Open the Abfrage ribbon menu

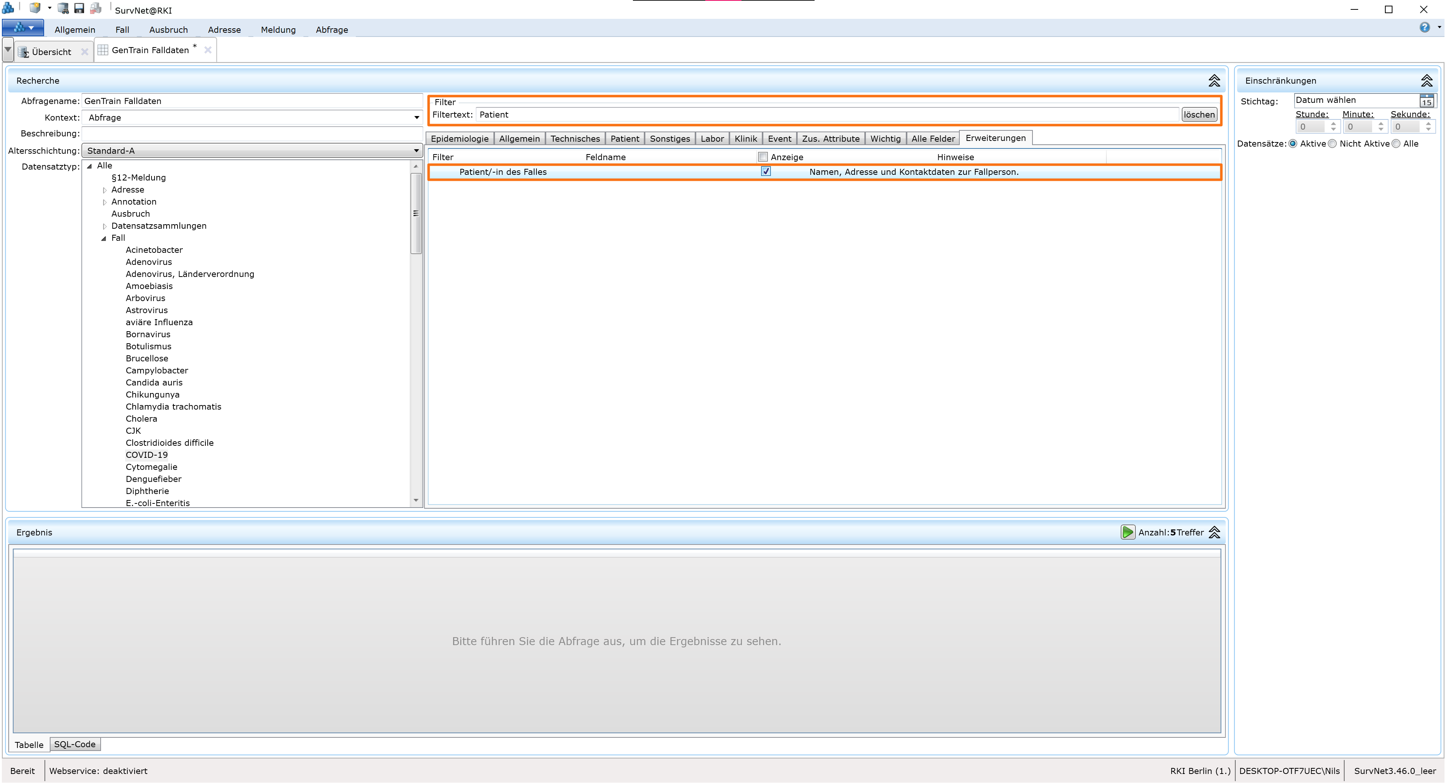(x=331, y=30)
